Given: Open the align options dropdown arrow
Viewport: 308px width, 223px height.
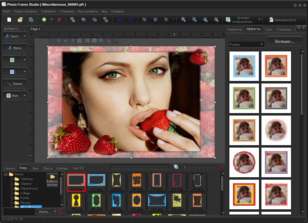Looking at the screenshot, I should click(x=174, y=20).
